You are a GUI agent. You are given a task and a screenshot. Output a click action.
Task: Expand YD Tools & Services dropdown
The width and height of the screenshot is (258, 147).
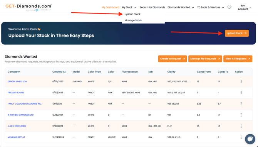click(x=211, y=7)
